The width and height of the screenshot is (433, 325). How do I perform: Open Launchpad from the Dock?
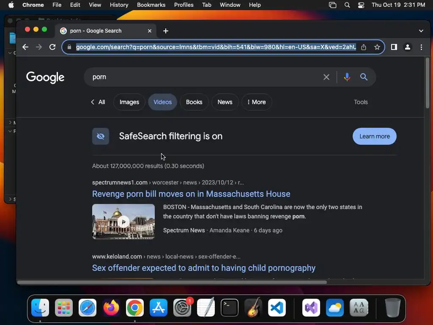[x=64, y=308]
